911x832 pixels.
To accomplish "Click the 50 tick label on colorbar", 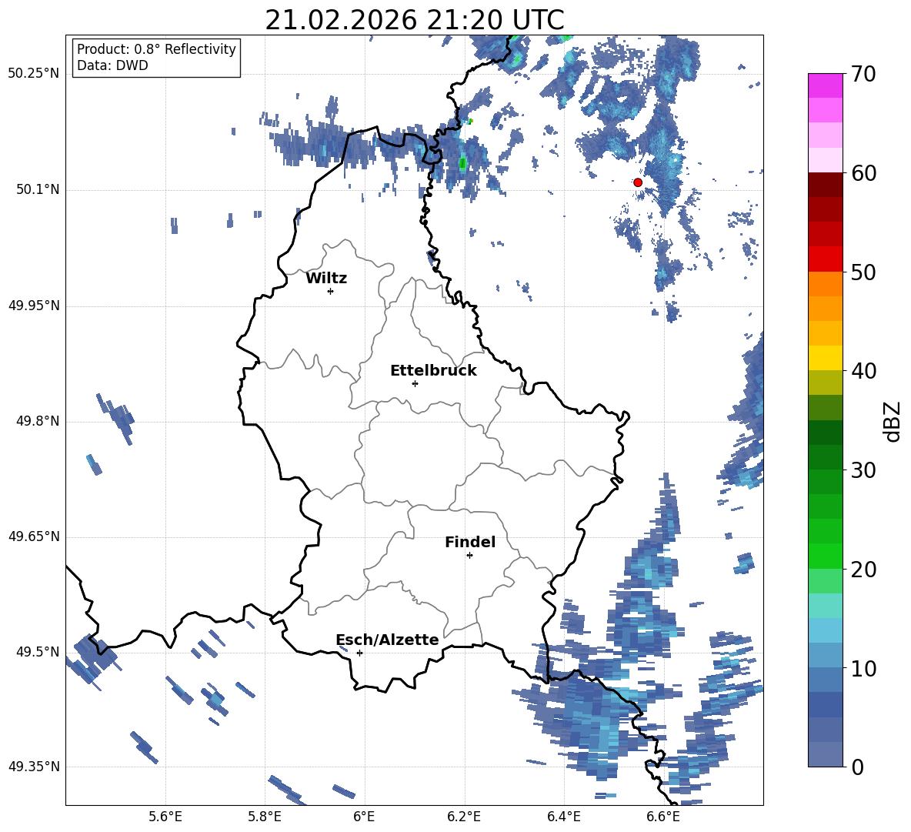I will [x=863, y=272].
